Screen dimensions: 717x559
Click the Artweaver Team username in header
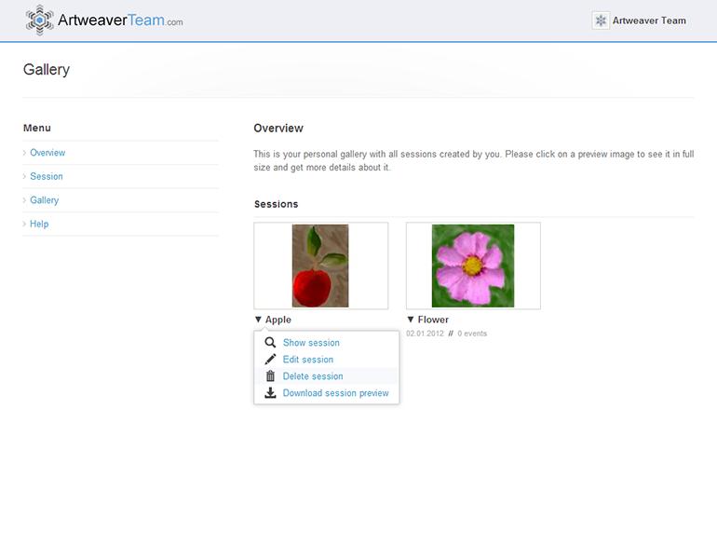(x=649, y=20)
